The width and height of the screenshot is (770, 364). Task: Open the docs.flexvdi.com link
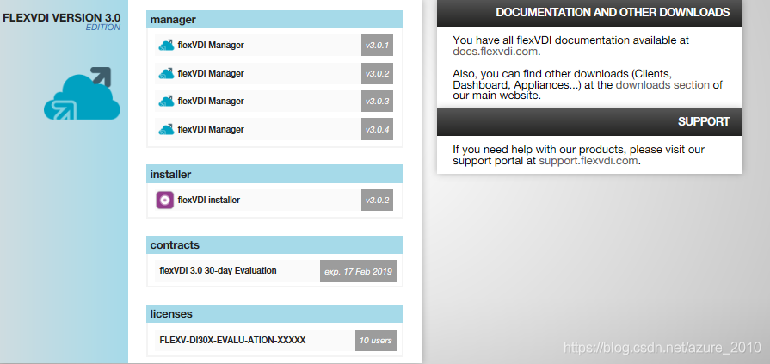[495, 51]
